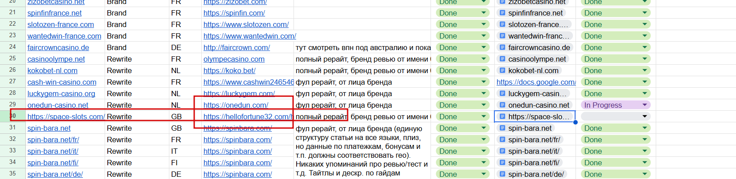
Task: Click the Docs icon in spinfinfrance.net chip
Action: (502, 13)
